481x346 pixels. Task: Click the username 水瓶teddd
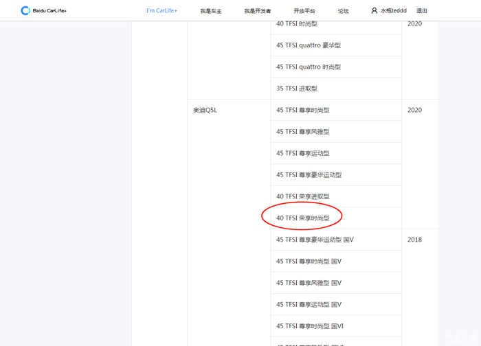[x=394, y=11]
